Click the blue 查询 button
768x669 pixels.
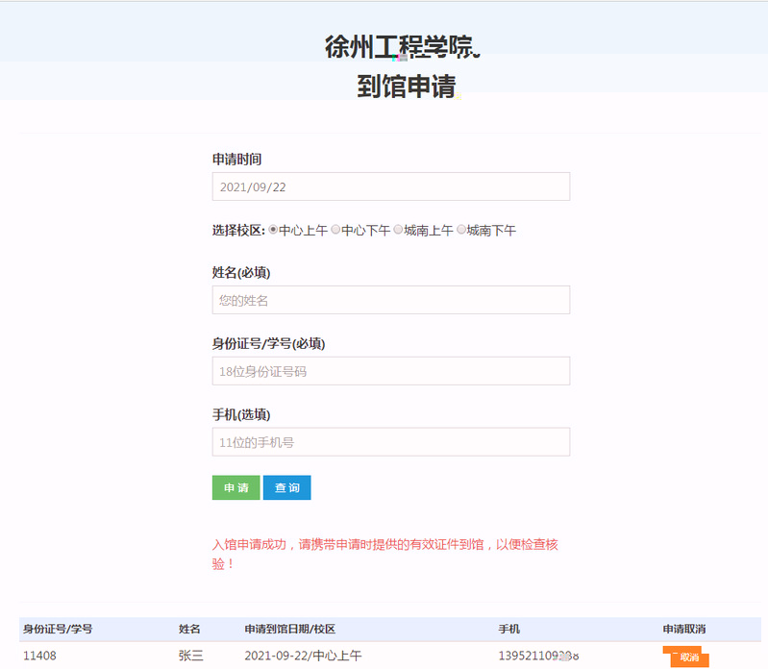coord(286,487)
